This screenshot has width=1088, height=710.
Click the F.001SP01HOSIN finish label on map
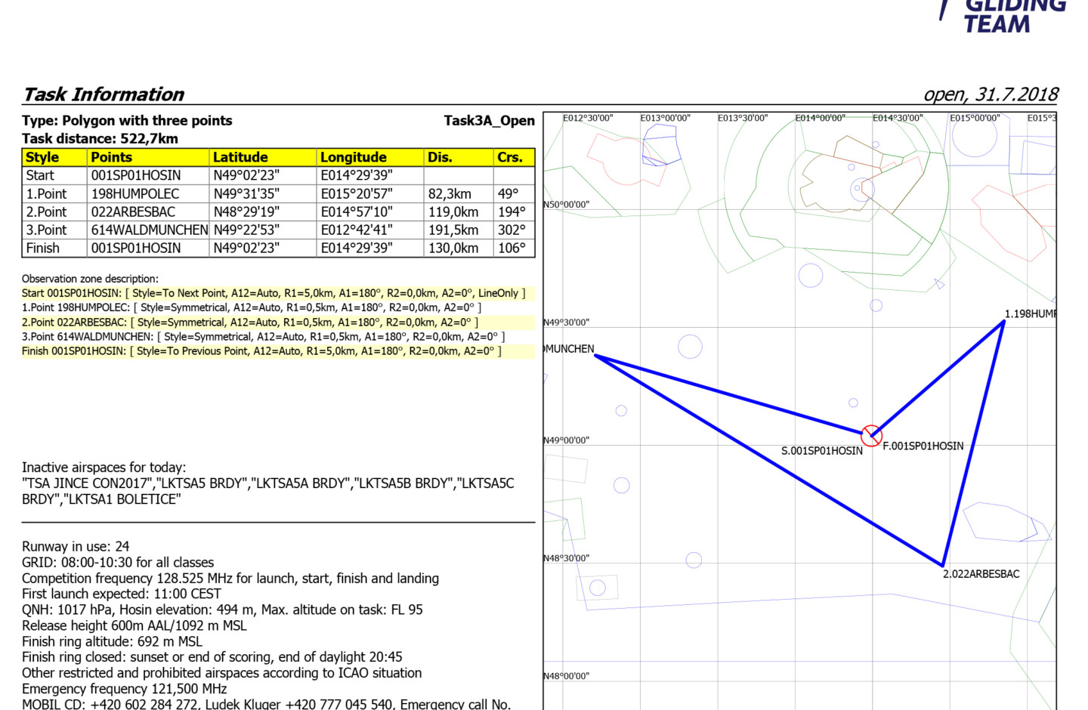click(923, 446)
